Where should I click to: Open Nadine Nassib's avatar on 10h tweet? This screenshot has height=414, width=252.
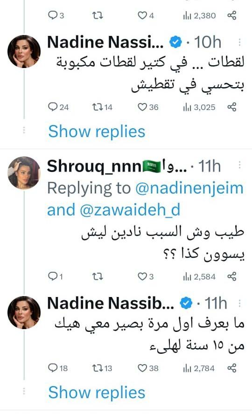tap(24, 51)
